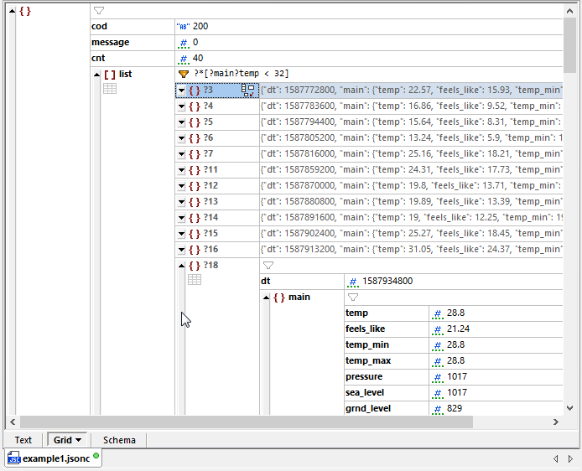Switch to the Schema view tab
The width and height of the screenshot is (582, 471).
118,440
